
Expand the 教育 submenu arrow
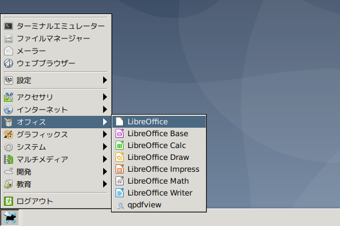click(105, 184)
